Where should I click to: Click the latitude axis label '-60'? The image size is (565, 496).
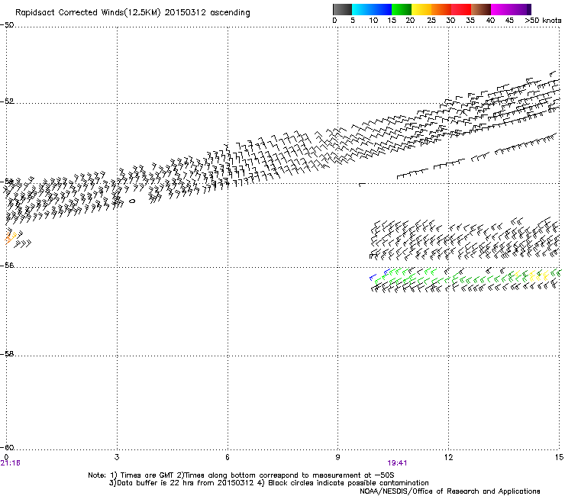[x=7, y=448]
